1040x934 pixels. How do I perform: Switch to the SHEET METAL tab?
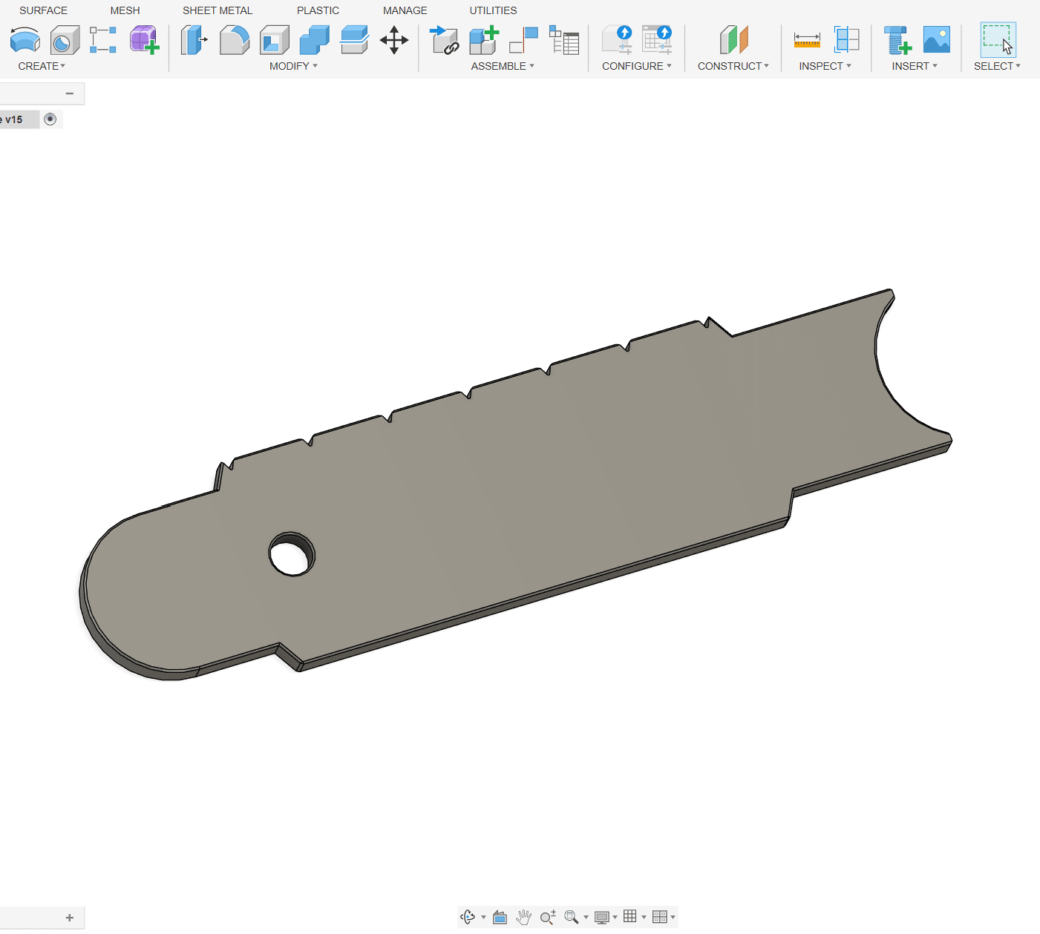218,10
